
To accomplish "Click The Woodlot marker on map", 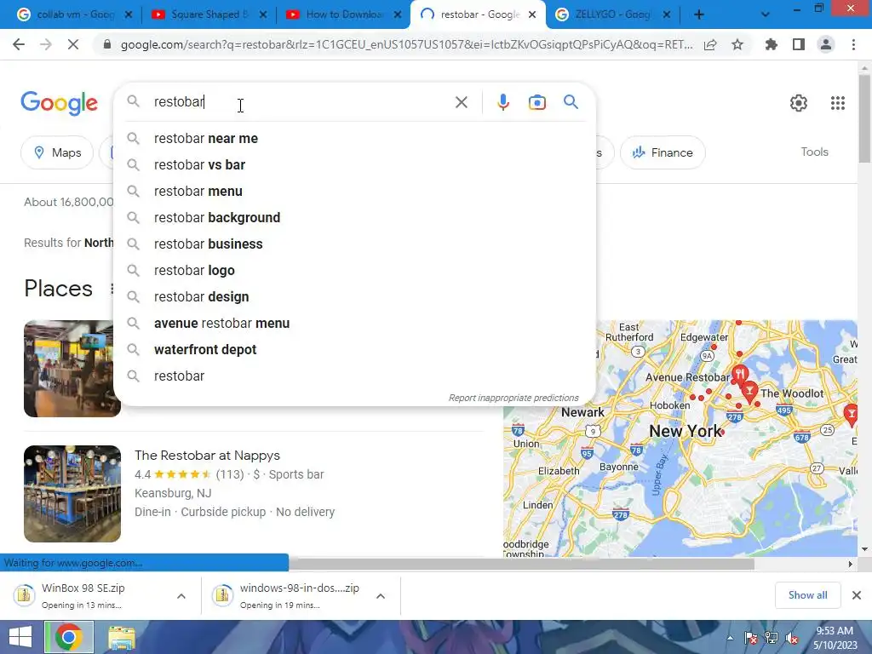I will [x=749, y=391].
